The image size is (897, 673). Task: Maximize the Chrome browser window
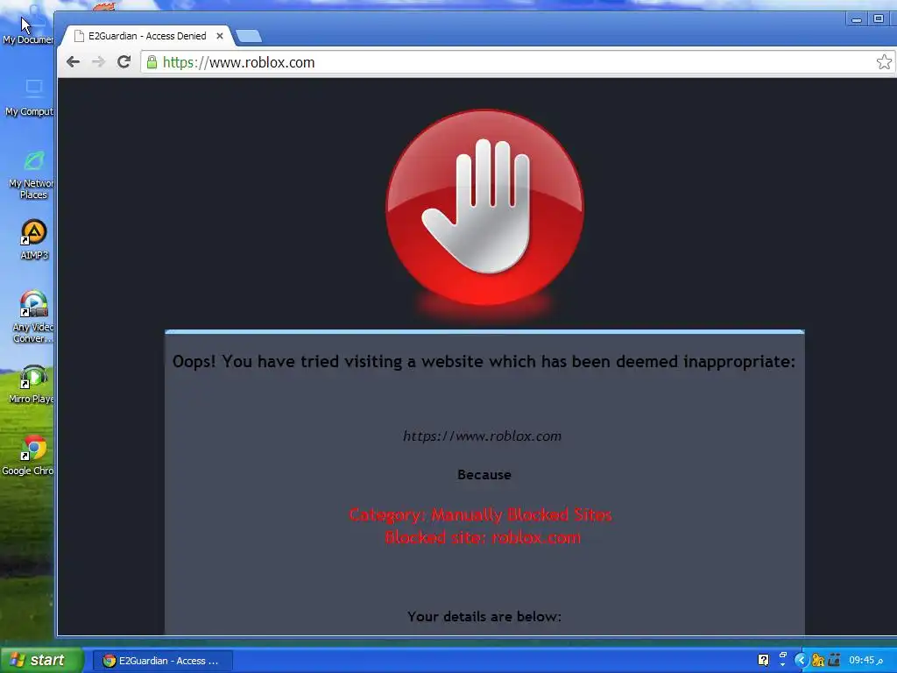coord(879,19)
